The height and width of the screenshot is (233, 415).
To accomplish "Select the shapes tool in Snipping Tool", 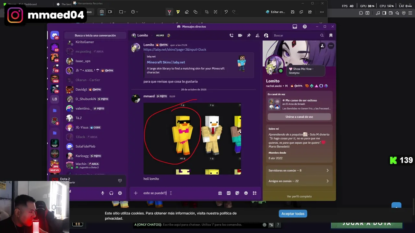I will coord(195,12).
